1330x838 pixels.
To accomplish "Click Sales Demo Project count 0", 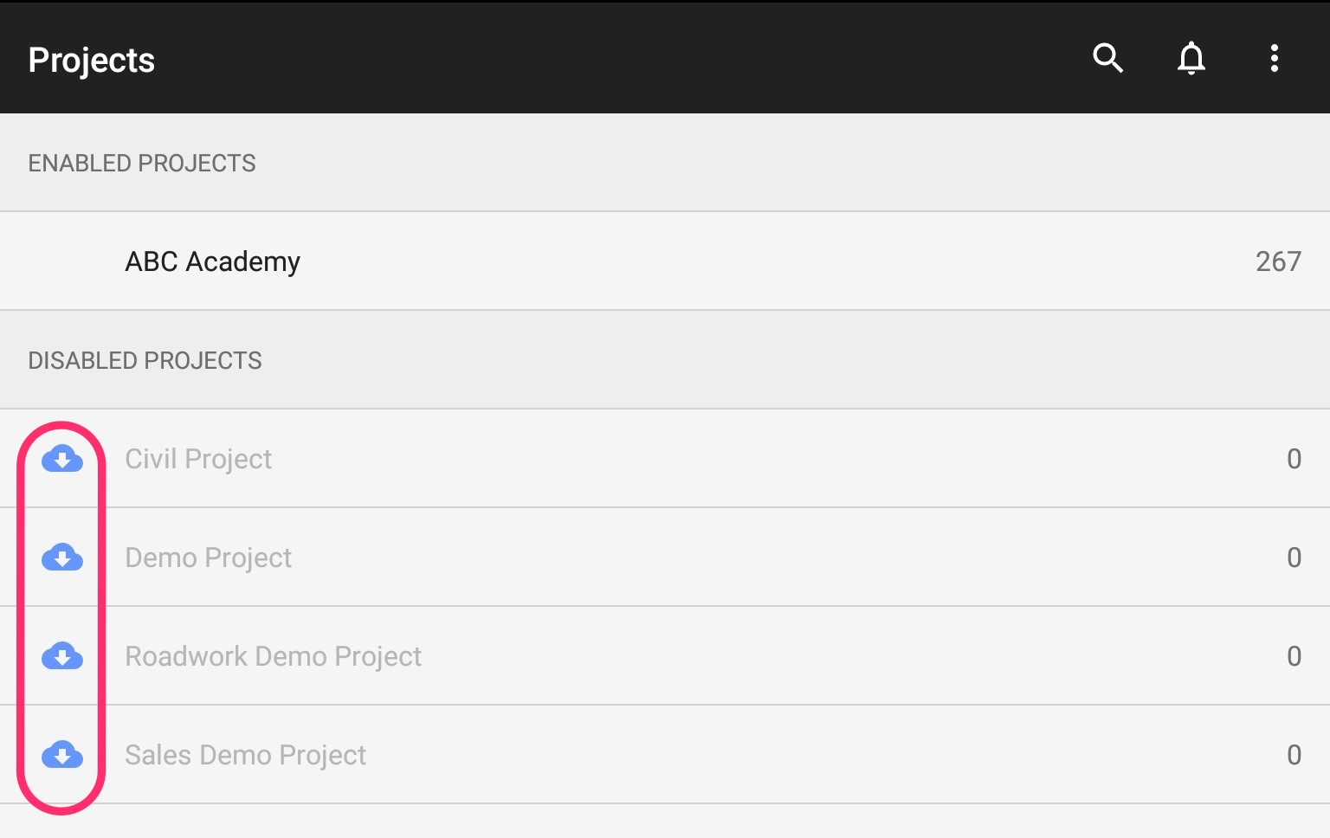I will (x=1294, y=755).
